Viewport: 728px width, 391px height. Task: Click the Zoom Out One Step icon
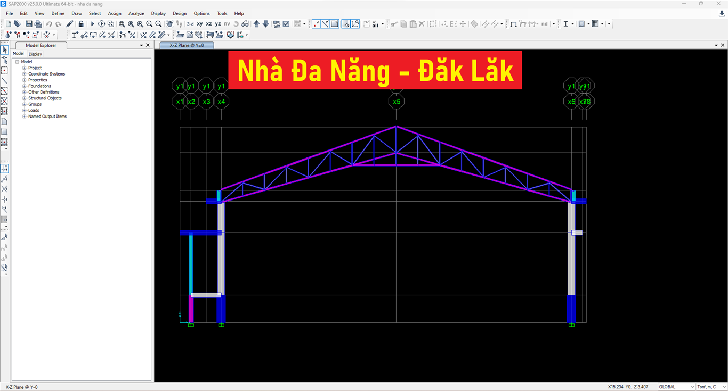158,24
